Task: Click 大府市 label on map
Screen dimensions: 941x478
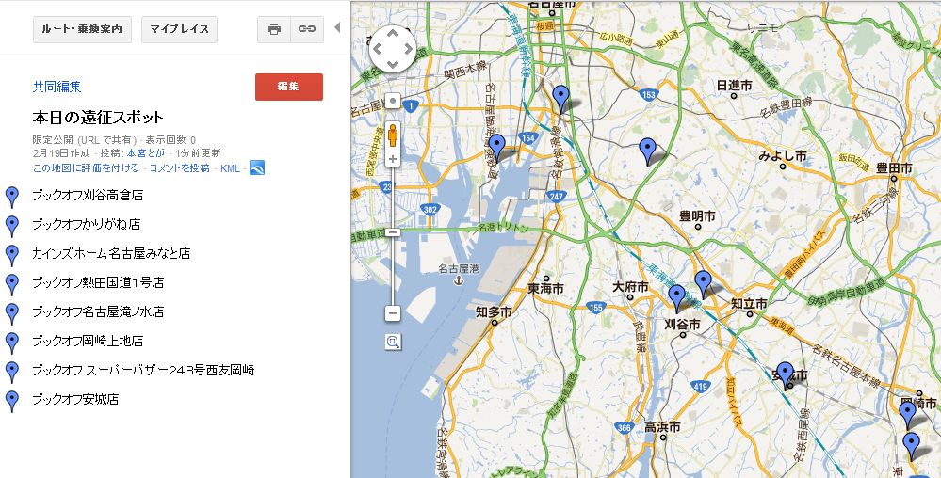Action: 631,287
